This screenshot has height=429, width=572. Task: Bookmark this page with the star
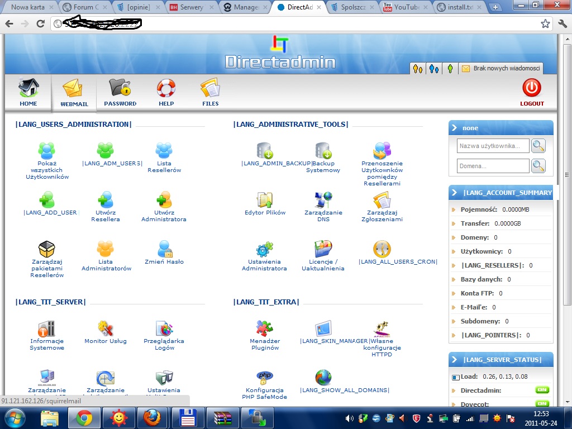point(545,23)
